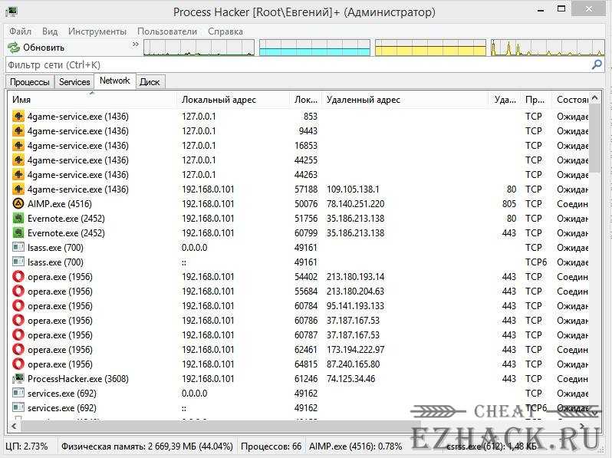This screenshot has width=612, height=458.
Task: Open the Справка menu
Action: pyautogui.click(x=225, y=31)
